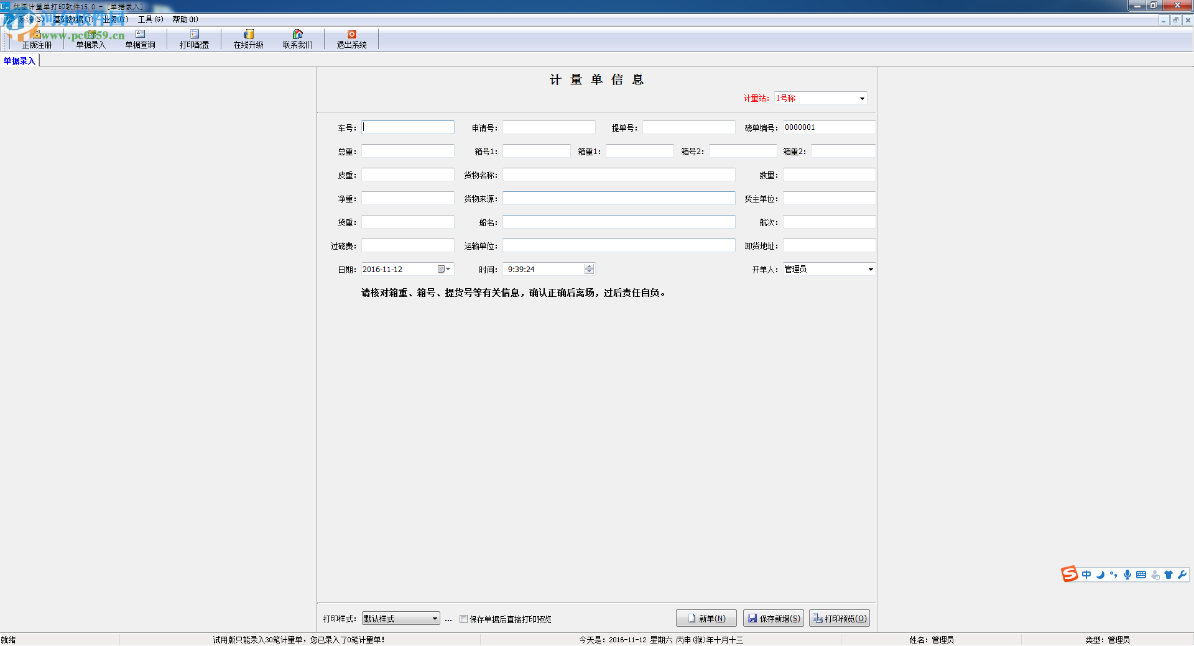Click the 保存新增(S) button
Screen dimensions: 1194x646
tap(774, 618)
